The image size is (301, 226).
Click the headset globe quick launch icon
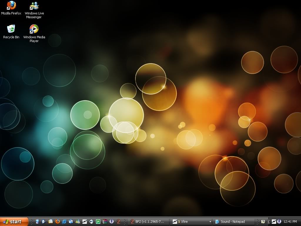tap(91, 222)
